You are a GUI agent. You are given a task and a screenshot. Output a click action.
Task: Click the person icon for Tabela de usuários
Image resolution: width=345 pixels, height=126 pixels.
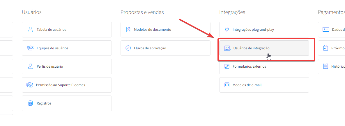coord(30,30)
